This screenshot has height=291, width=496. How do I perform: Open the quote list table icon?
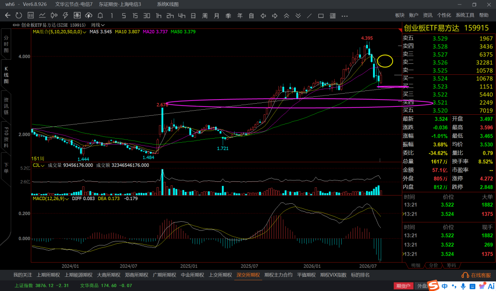31,16
